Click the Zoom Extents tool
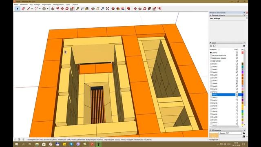Image resolution: width=261 pixels, height=147 pixels. (107, 9)
